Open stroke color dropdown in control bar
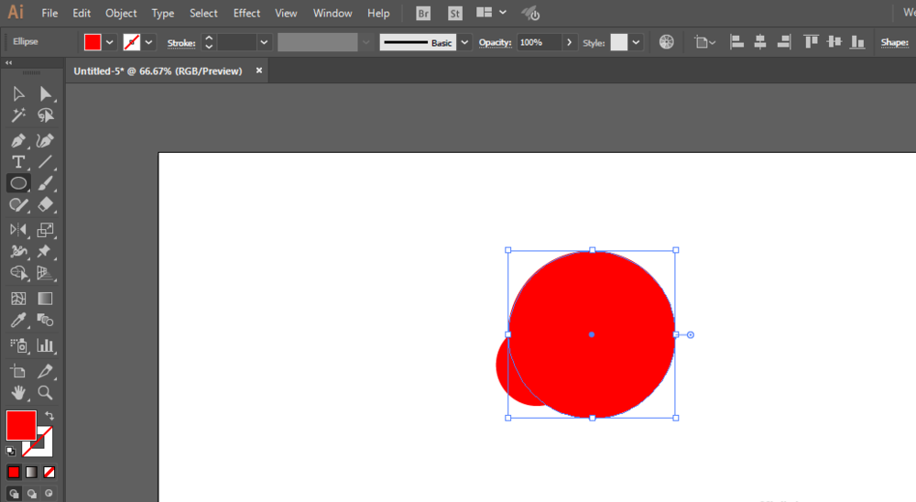This screenshot has width=916, height=502. [x=148, y=42]
